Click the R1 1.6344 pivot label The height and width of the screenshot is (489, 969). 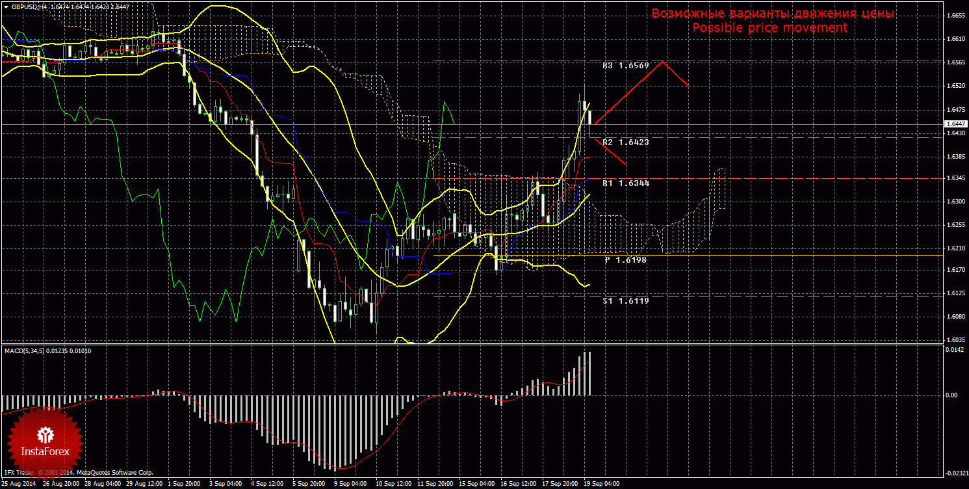click(625, 183)
